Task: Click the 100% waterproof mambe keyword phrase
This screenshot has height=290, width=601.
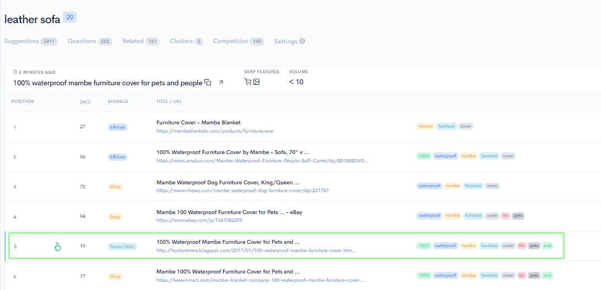Action: point(108,83)
